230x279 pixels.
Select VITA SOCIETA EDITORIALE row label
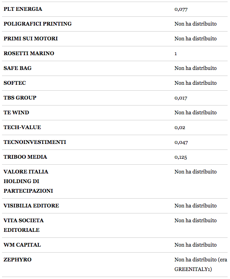[x=24, y=225]
